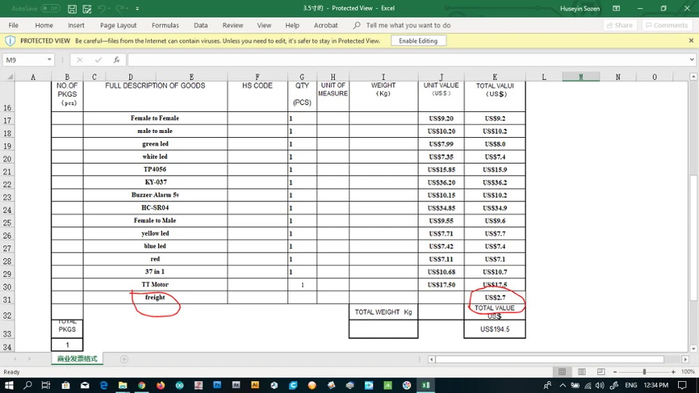Image resolution: width=699 pixels, height=393 pixels.
Task: Click the Huseyin Sozen account name
Action: click(579, 8)
